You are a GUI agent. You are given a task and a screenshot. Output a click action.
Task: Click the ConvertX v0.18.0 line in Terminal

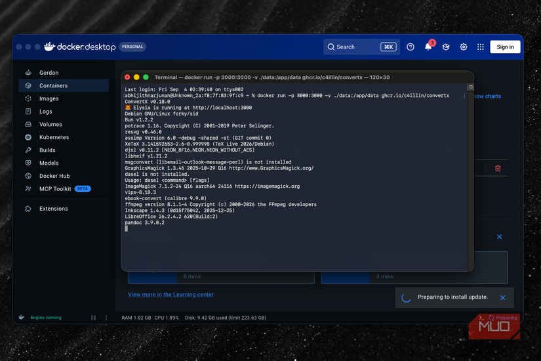148,102
